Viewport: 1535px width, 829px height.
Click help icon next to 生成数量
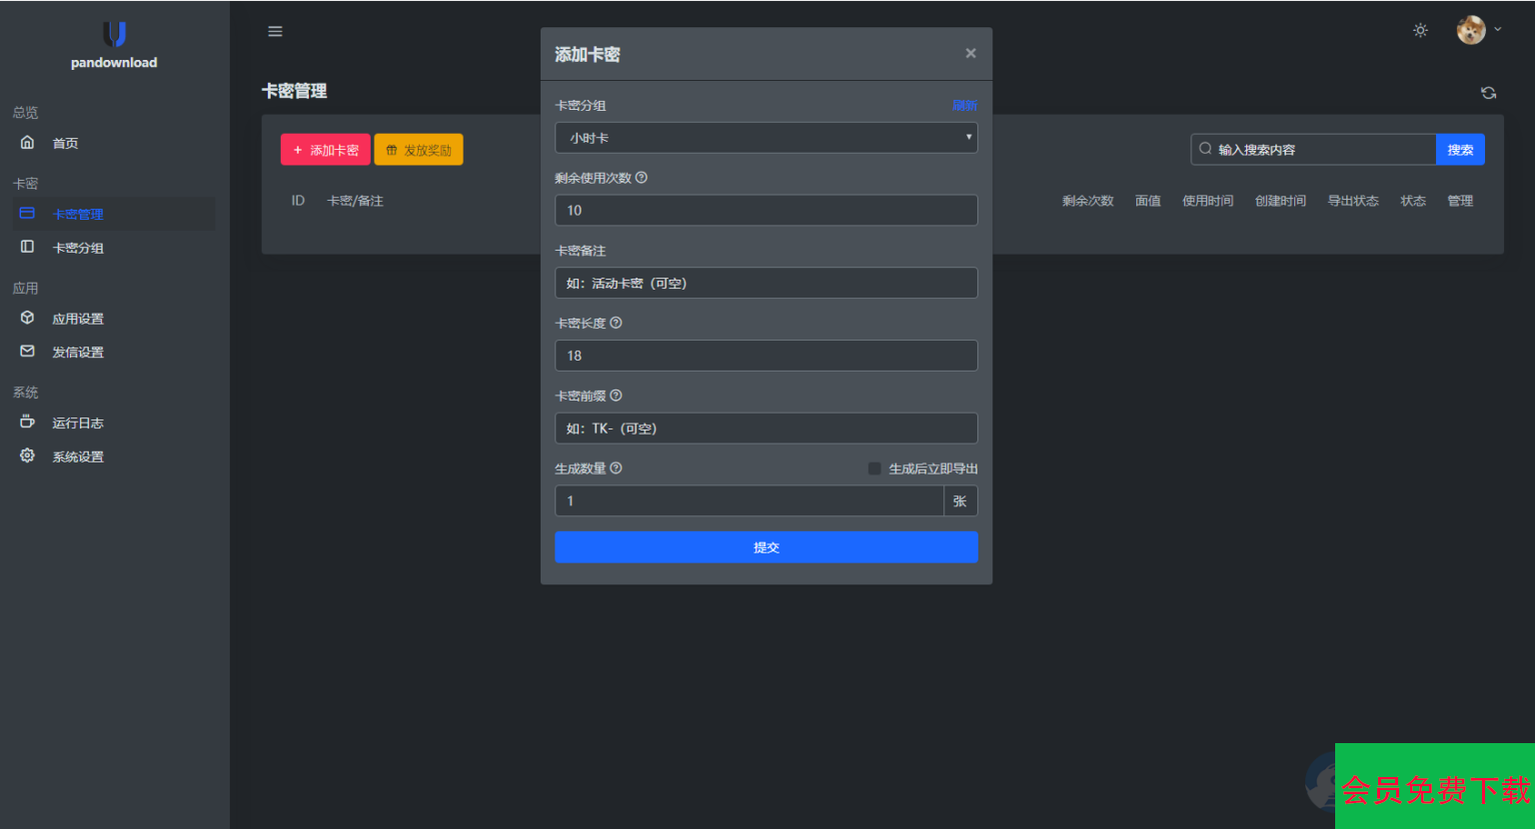[x=616, y=468]
